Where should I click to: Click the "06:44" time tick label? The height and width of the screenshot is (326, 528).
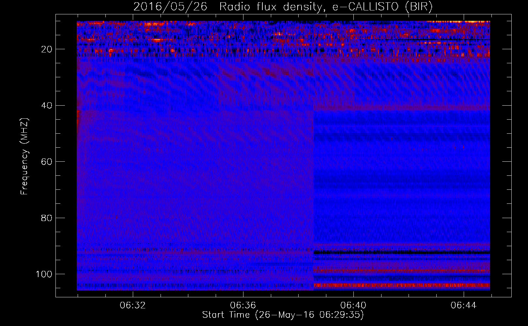click(464, 305)
